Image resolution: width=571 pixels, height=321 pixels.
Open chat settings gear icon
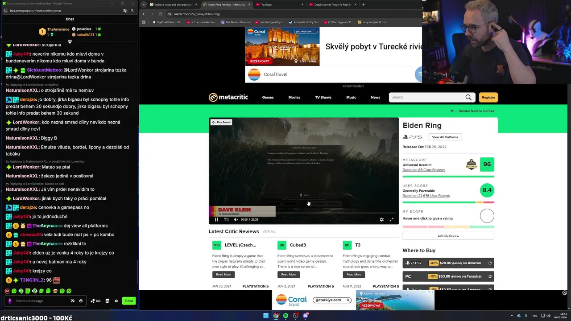coord(116,301)
